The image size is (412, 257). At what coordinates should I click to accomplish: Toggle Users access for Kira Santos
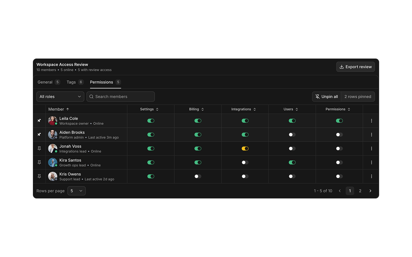292,162
